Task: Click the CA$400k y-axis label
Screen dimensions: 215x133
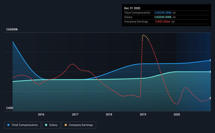Action: (12, 30)
